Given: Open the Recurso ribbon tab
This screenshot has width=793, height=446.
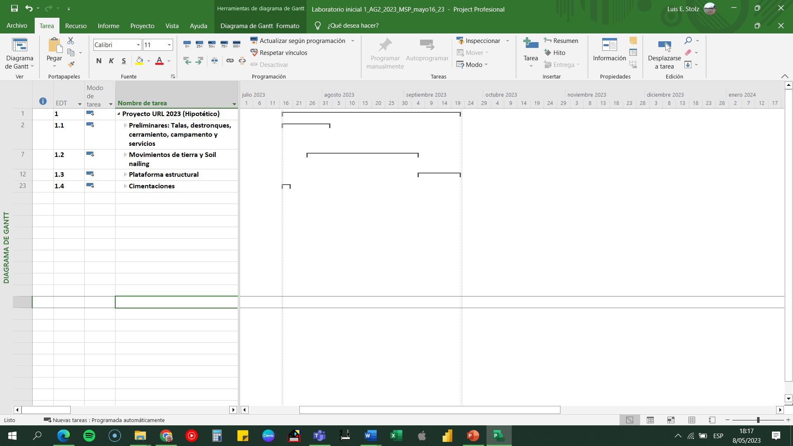Looking at the screenshot, I should tap(76, 26).
